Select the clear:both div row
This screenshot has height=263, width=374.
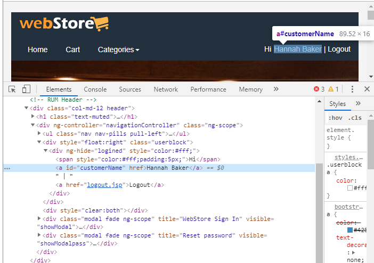pyautogui.click(x=95, y=210)
